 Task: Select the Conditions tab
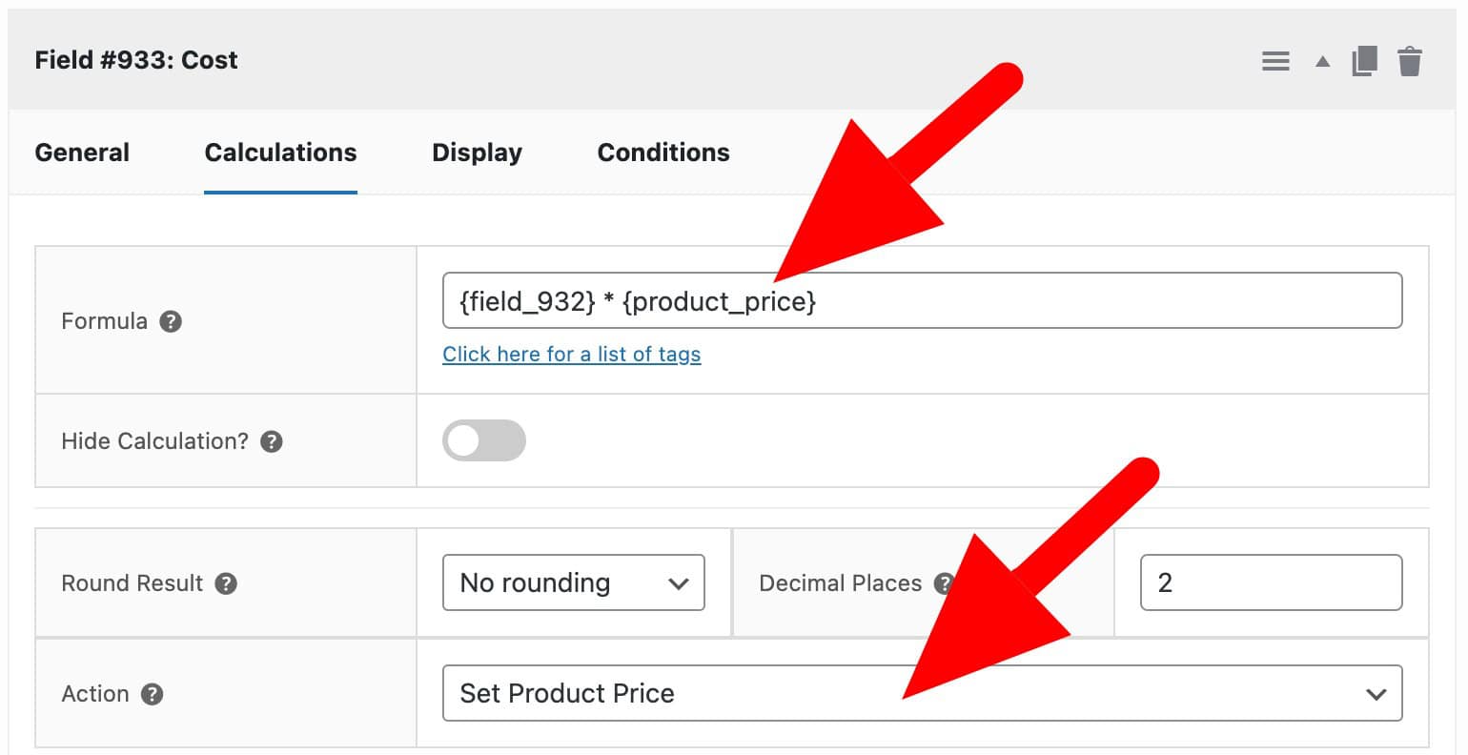point(663,153)
